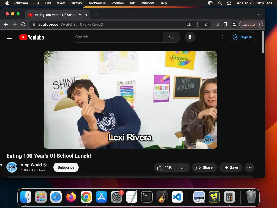Go forward in Chrome history
Viewport: 277px width, 208px height.
(15, 24)
